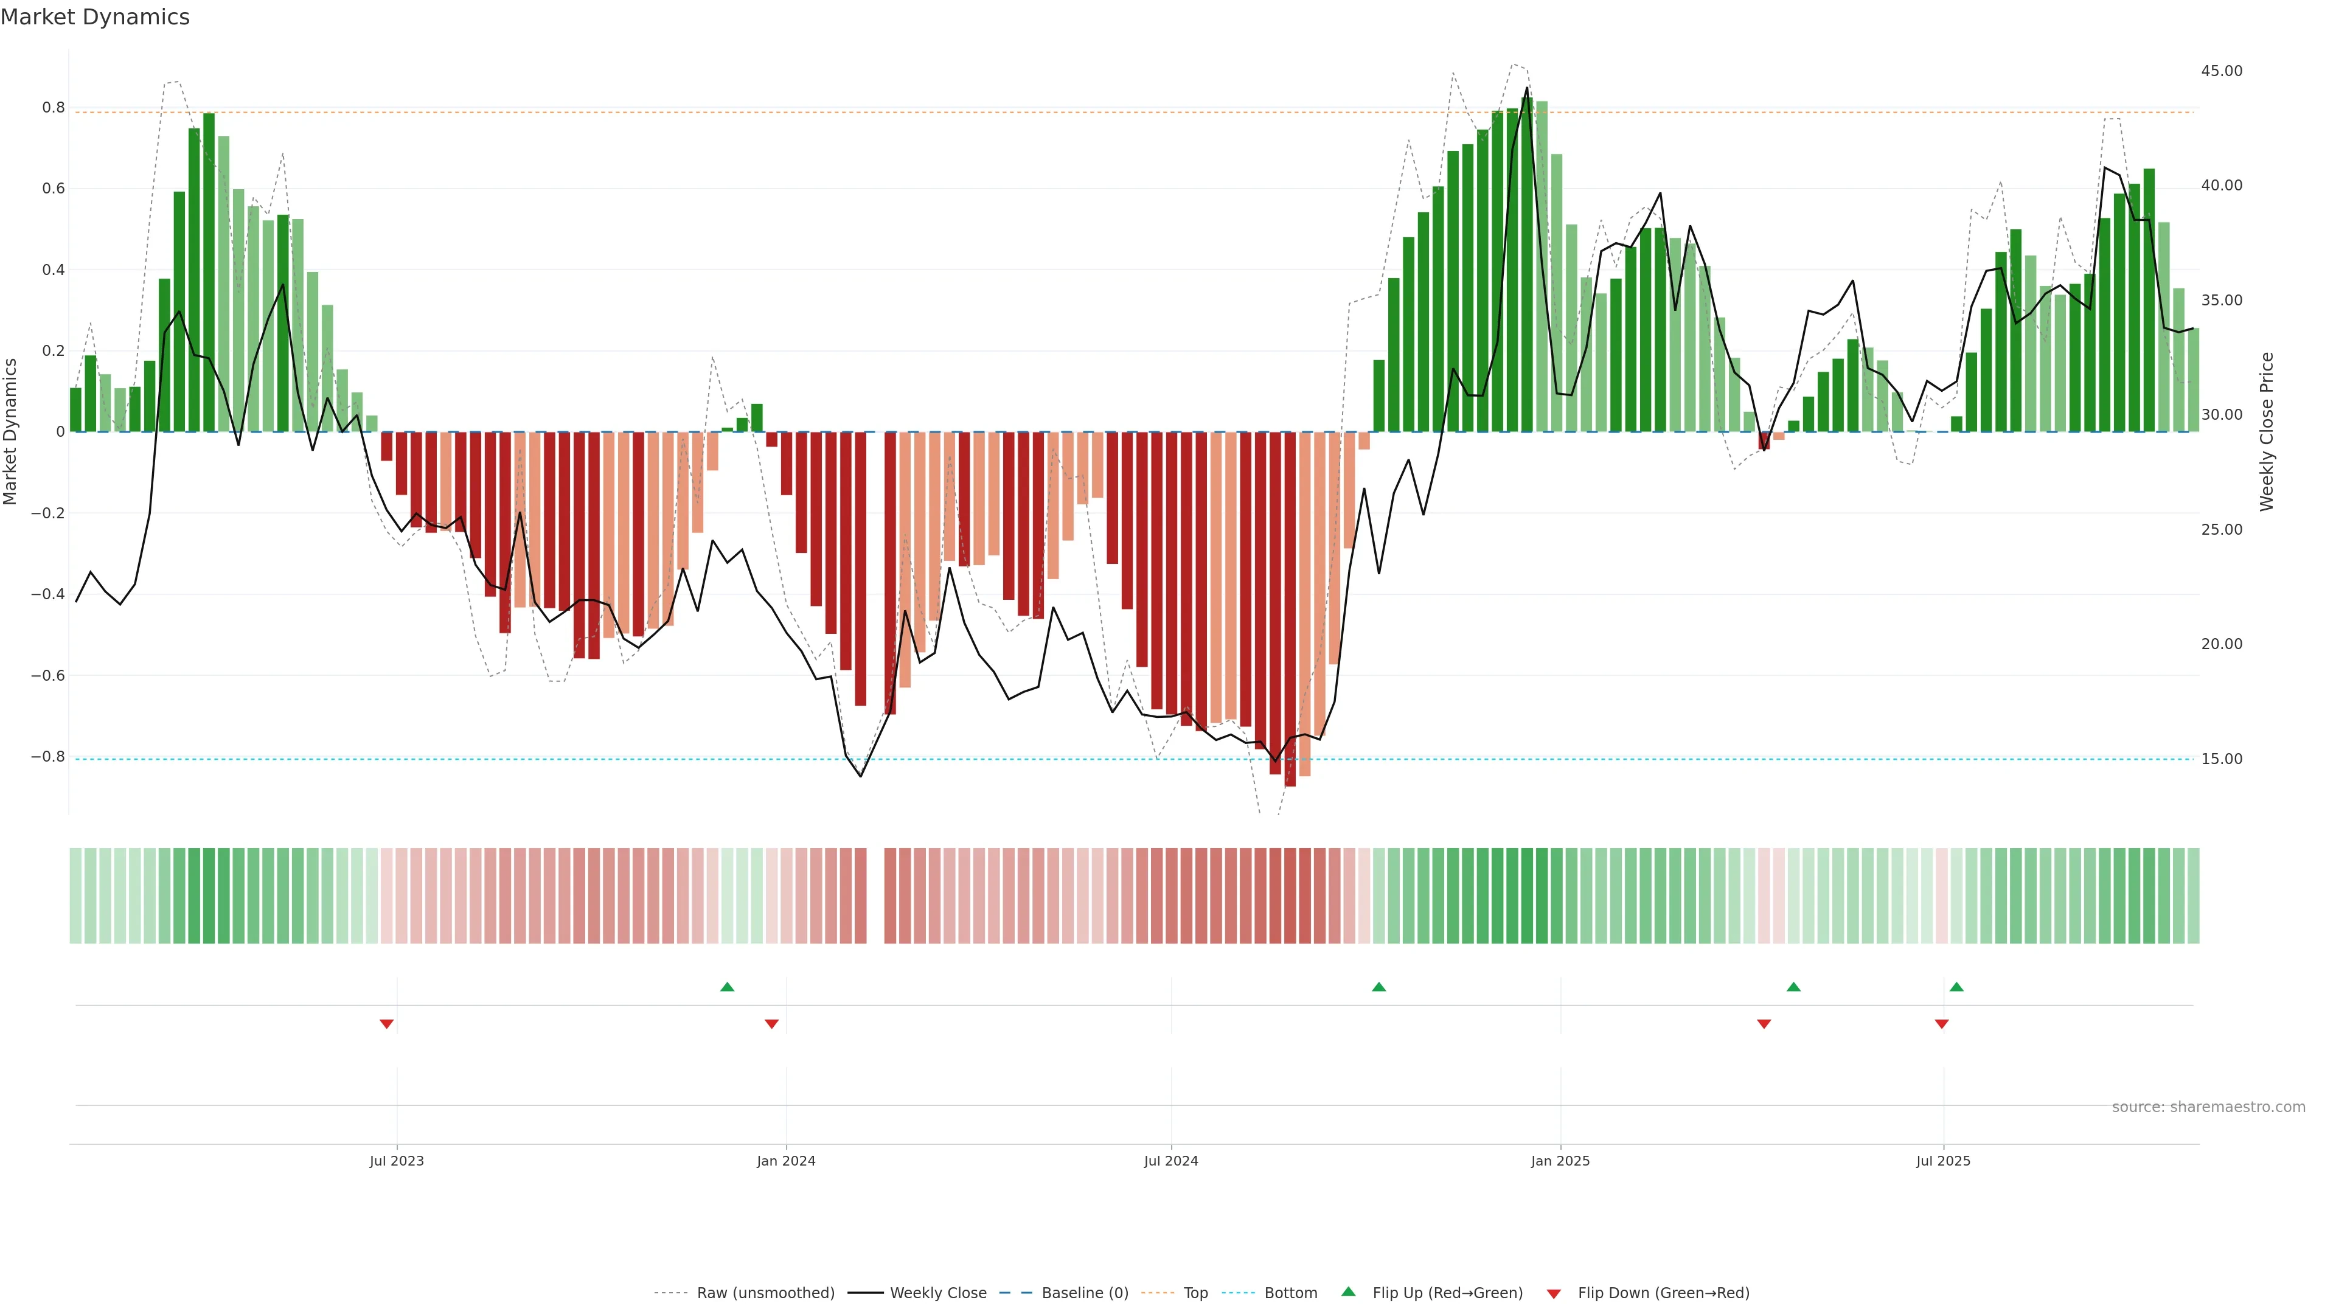Screen dimensions: 2336x1314
Task: Click the rightmost red flip-down triangle marker
Action: [x=1942, y=1024]
